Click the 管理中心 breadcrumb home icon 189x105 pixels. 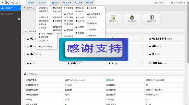pyautogui.click(x=25, y=8)
